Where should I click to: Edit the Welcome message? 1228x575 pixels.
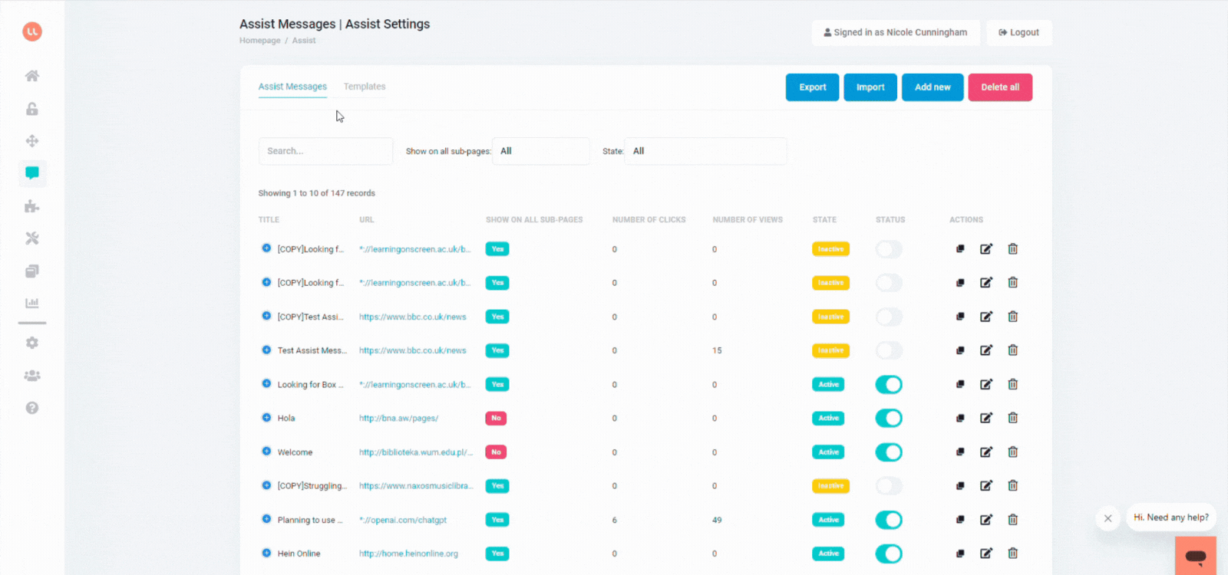point(986,452)
